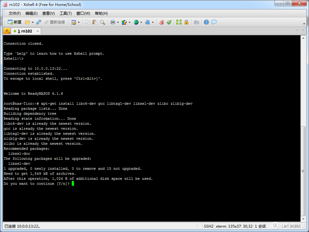Open the 工具(T) menu
Image resolution: width=309 pixels, height=232 pixels.
66,13
